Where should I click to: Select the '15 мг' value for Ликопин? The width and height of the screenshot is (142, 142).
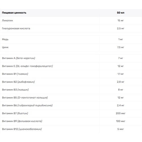click(x=120, y=20)
